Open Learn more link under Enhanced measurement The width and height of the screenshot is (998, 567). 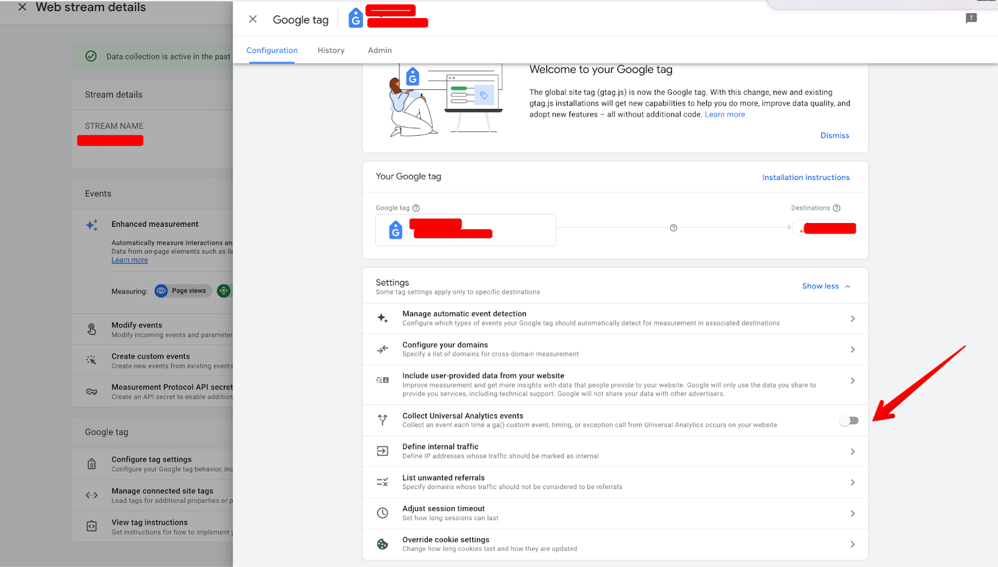(130, 260)
